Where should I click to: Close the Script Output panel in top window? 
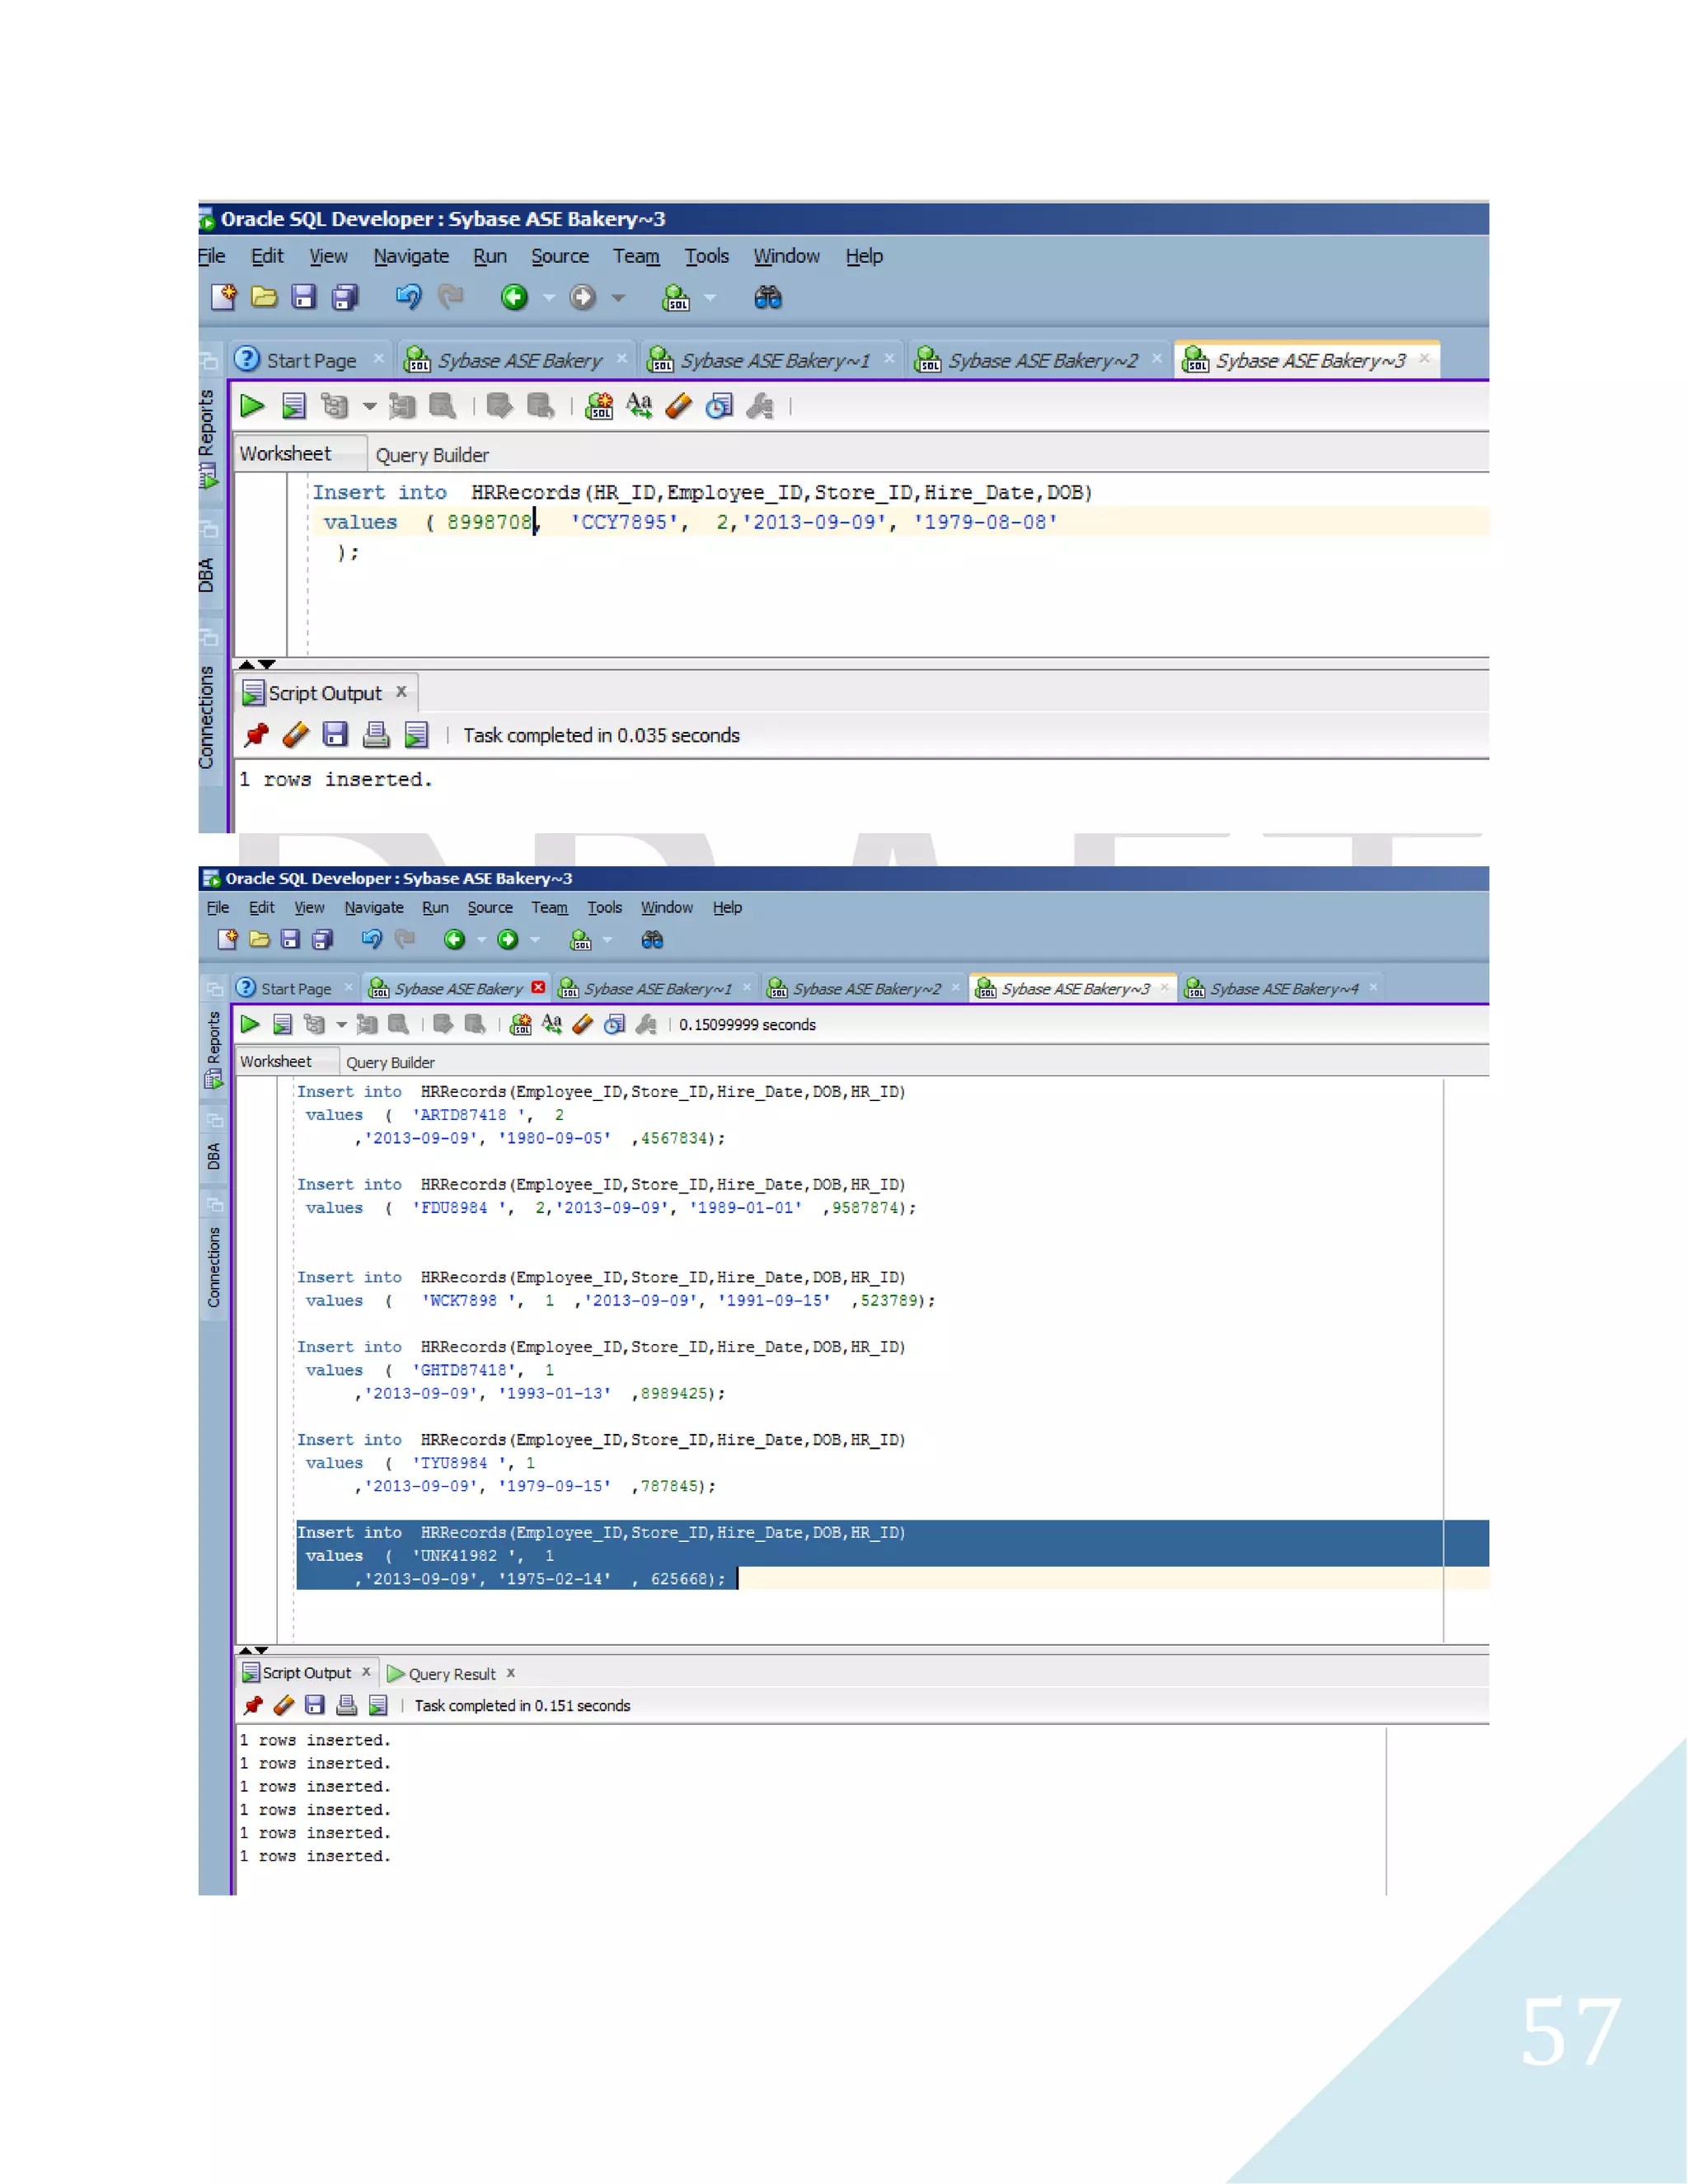401,692
